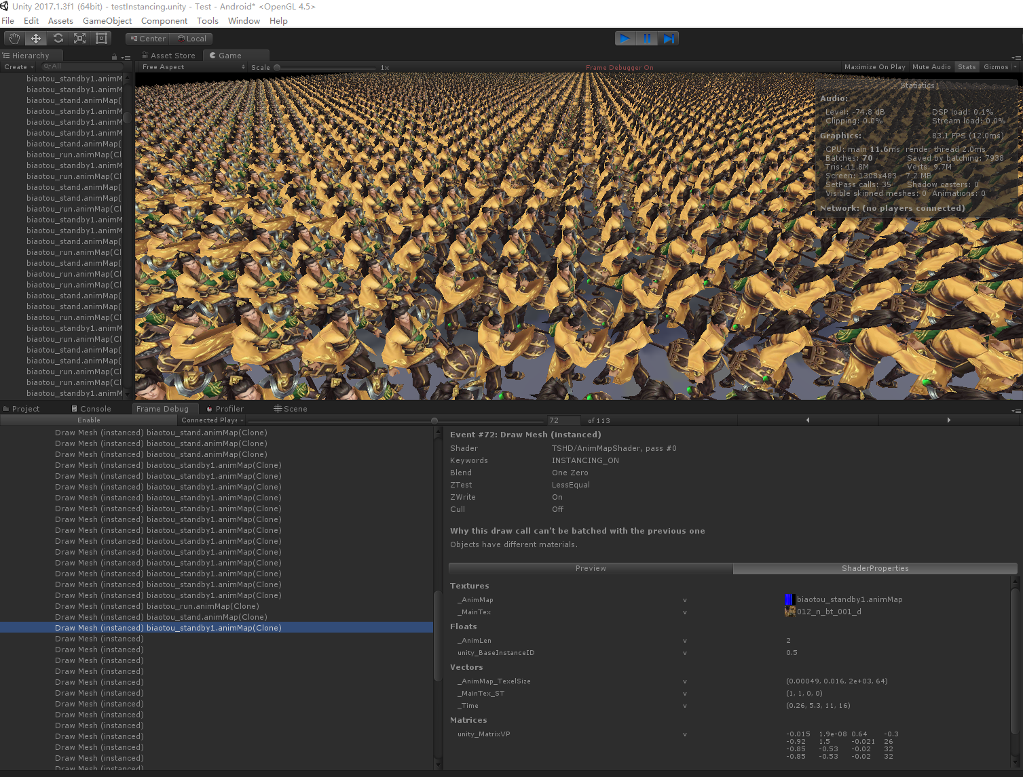1023x777 pixels.
Task: Open the Edit menu
Action: point(31,21)
